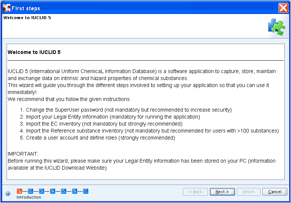Screen dimensions: 291x203
Task: Click the Introduction step label
Action: [29, 197]
